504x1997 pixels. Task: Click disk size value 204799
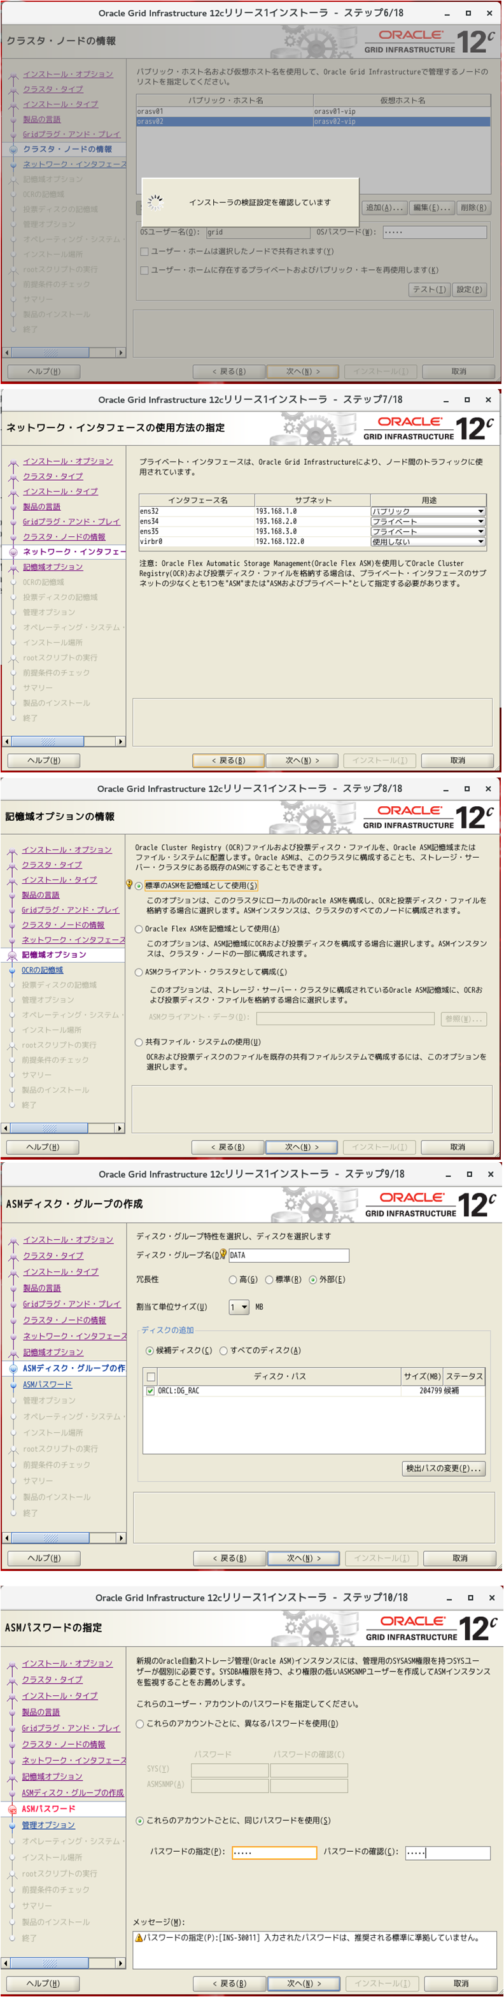click(430, 1391)
